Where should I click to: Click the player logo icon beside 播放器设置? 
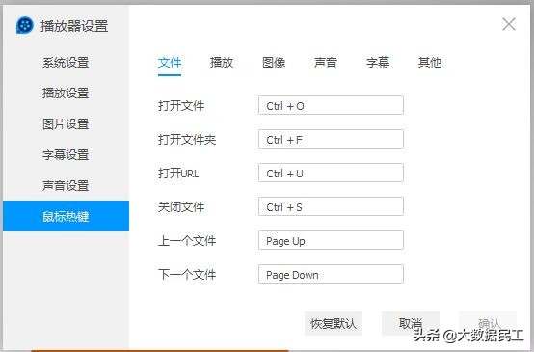point(25,25)
